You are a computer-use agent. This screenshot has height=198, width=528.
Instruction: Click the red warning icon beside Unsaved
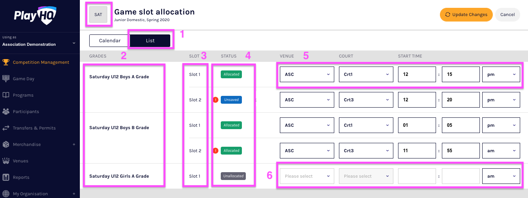pyautogui.click(x=216, y=100)
